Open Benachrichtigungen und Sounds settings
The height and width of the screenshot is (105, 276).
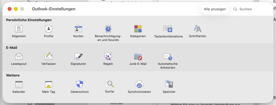tap(108, 29)
